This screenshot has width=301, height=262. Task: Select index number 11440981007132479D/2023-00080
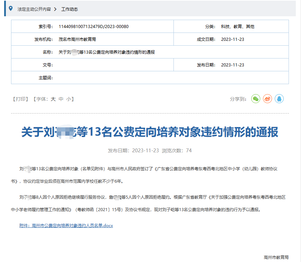point(94,27)
